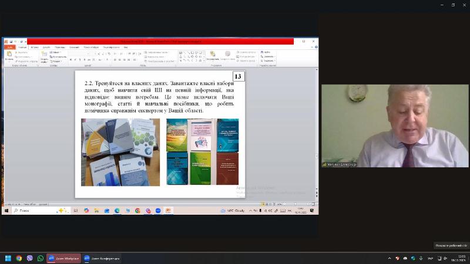Open the File tab in PowerPoint
The image size is (470, 264).
pyautogui.click(x=8, y=47)
